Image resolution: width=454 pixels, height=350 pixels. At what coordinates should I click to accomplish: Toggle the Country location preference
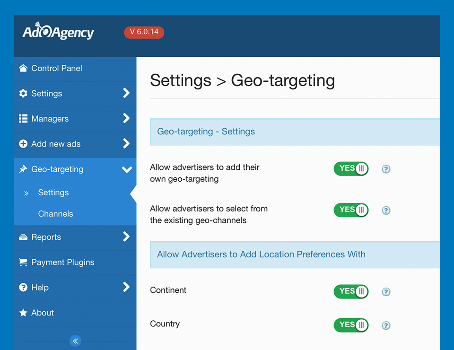351,325
